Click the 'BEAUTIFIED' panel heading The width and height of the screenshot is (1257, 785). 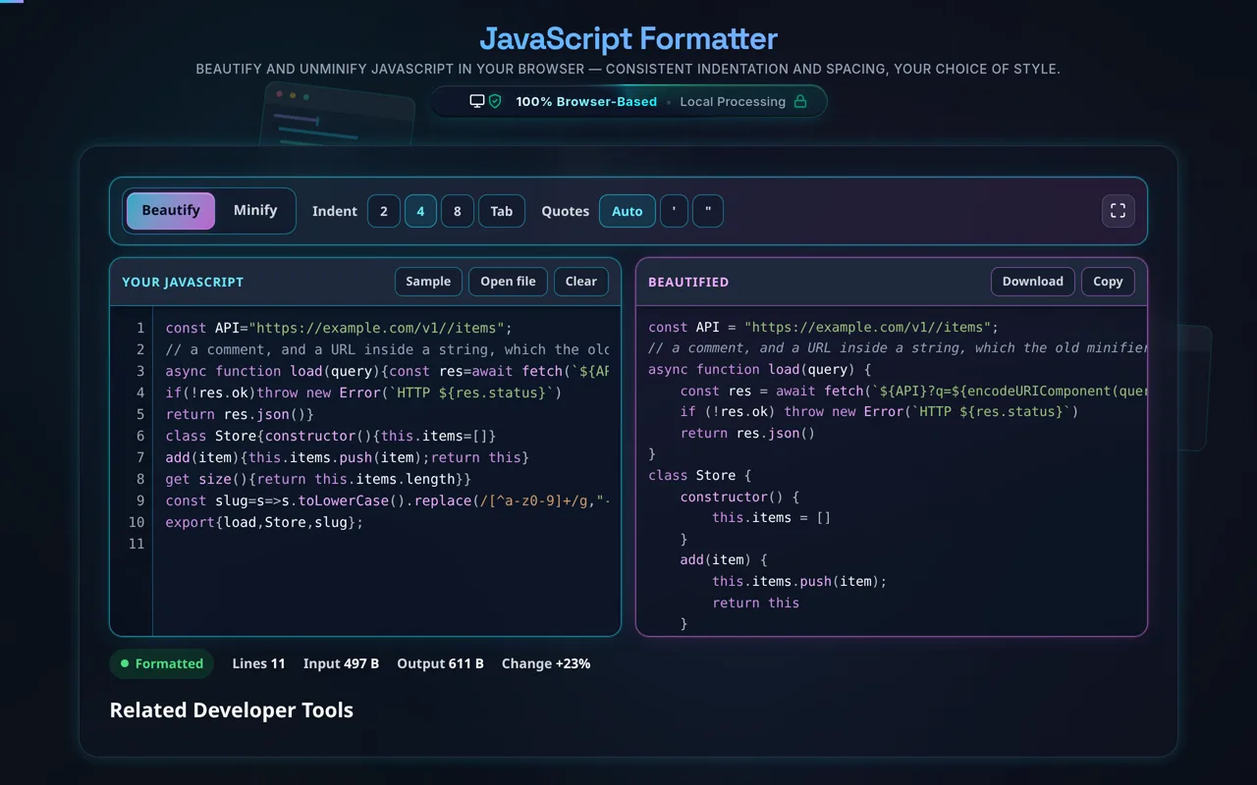point(688,282)
